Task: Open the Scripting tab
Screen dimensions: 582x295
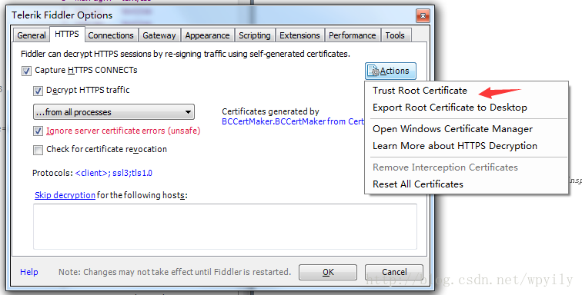Action: (x=255, y=35)
